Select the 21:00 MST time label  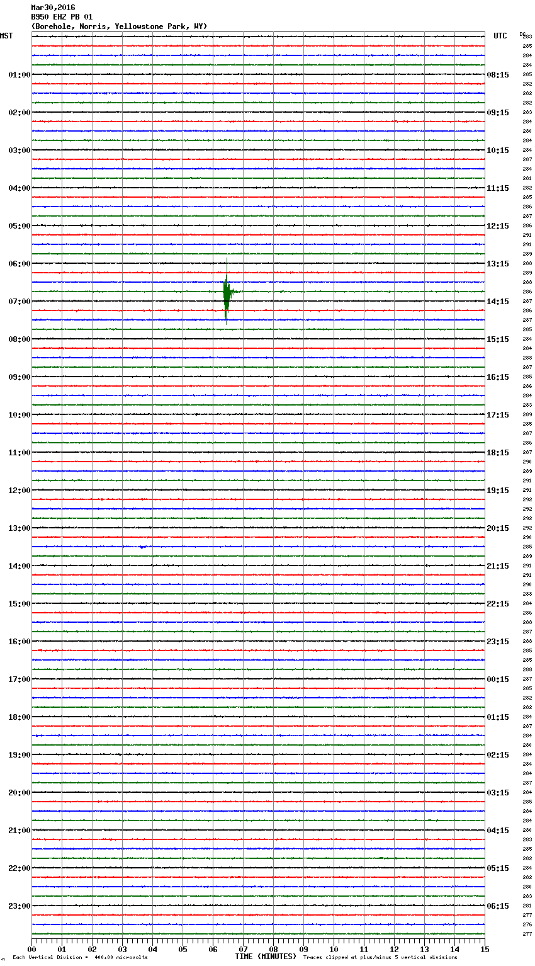(19, 831)
